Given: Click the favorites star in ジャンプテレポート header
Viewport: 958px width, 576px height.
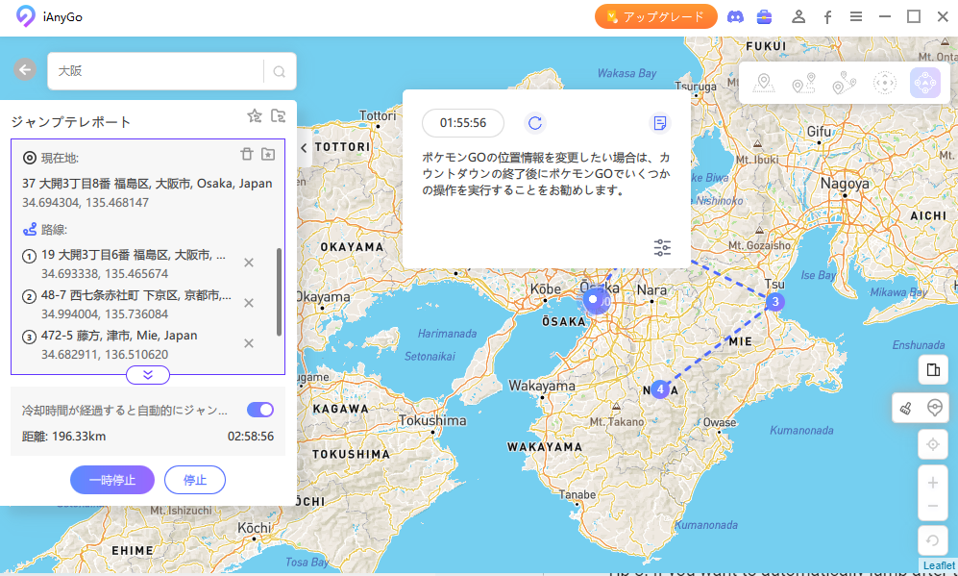Looking at the screenshot, I should [254, 115].
